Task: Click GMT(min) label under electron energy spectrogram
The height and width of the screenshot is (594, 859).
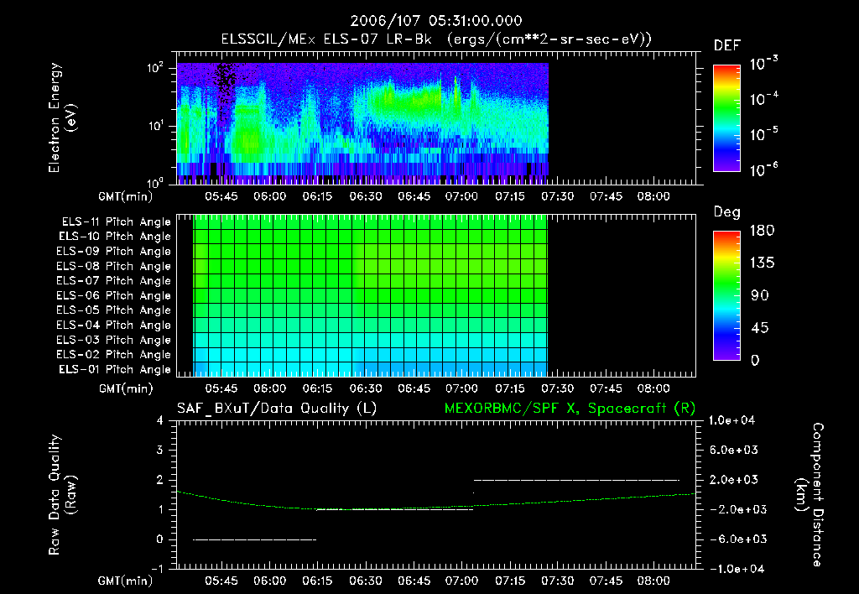Action: coord(126,196)
